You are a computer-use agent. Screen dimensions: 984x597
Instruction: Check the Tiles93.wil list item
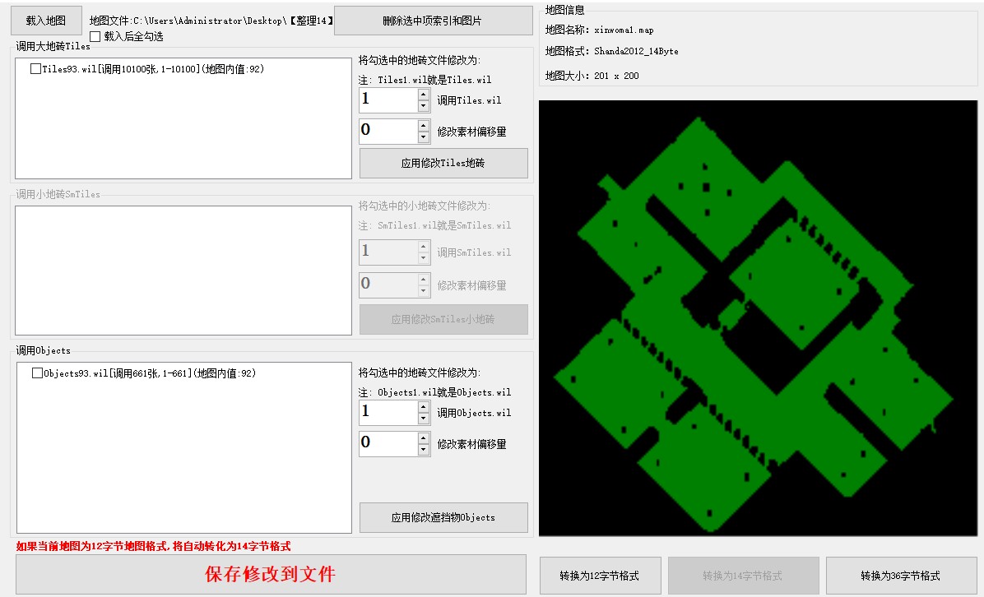click(x=35, y=70)
